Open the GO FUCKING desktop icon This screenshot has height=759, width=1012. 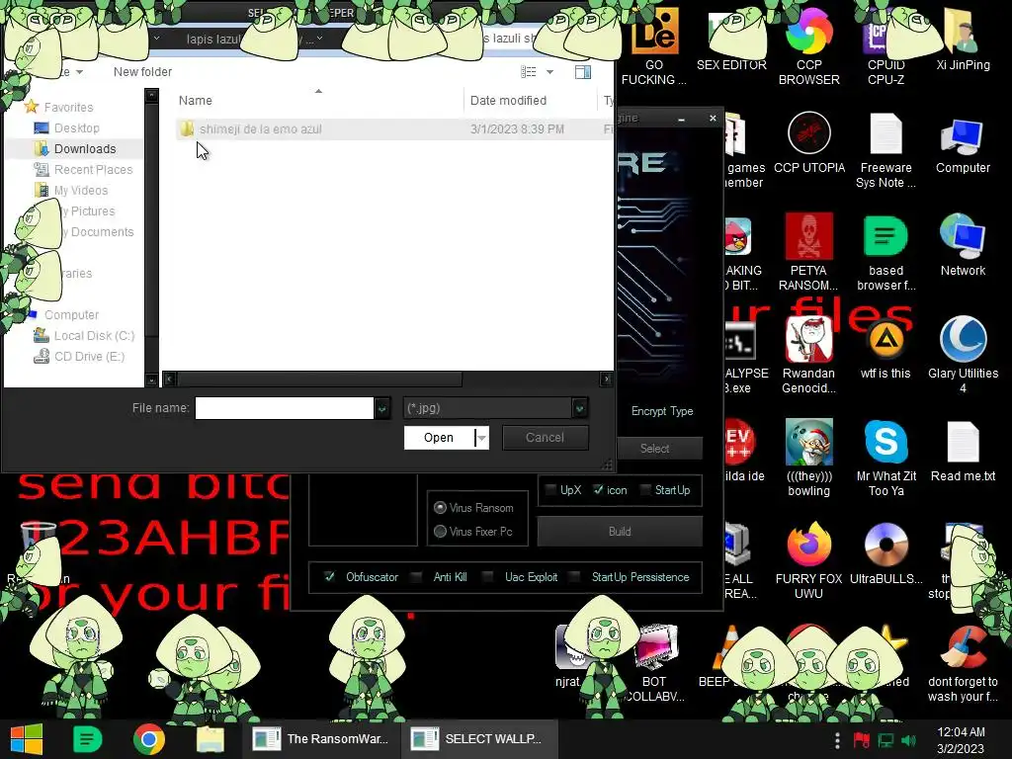pyautogui.click(x=654, y=47)
